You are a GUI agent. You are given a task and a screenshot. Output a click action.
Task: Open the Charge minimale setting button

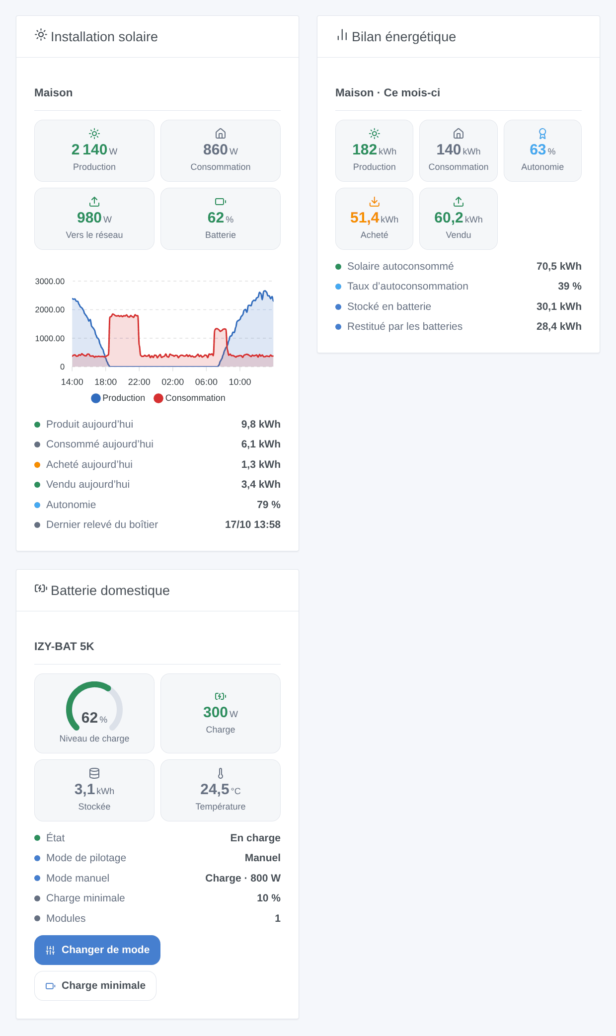[95, 985]
